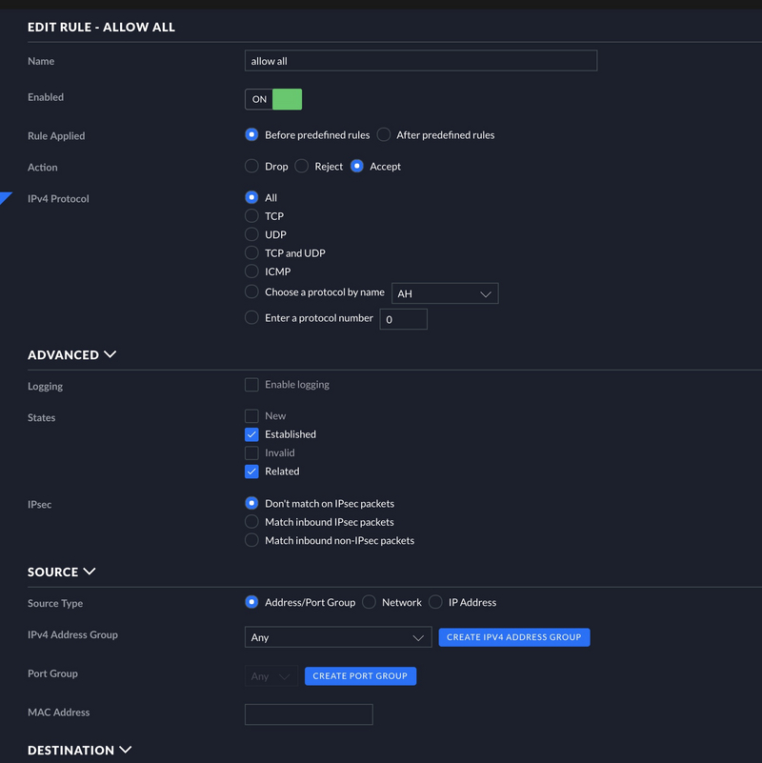This screenshot has height=763, width=762.
Task: Open the AH protocol name dropdown
Action: (x=445, y=293)
